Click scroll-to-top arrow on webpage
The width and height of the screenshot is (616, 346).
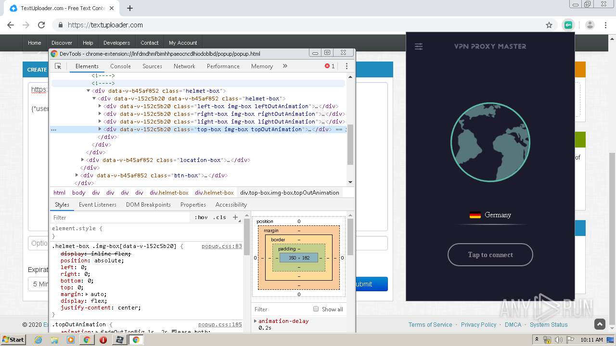pos(600,324)
